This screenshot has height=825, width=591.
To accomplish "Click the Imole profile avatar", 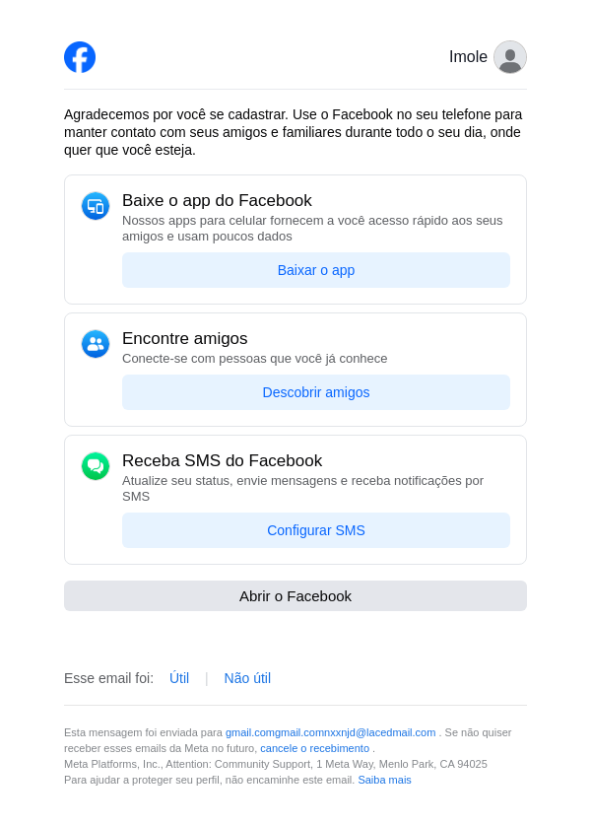I will coord(510,57).
